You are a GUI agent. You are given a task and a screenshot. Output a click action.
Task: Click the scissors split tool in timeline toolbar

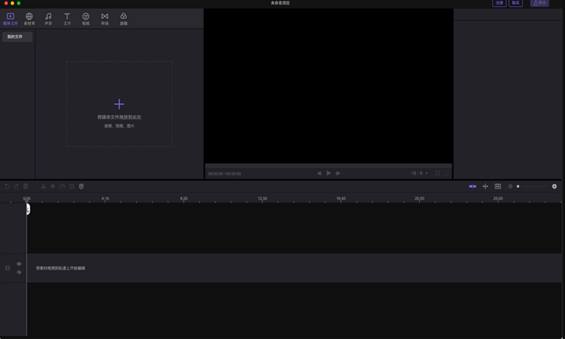point(43,186)
